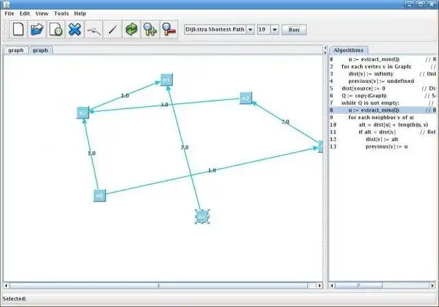Viewport: 439px width, 307px height.
Task: Zoom in with the magnifier plus icon
Action: (x=150, y=29)
